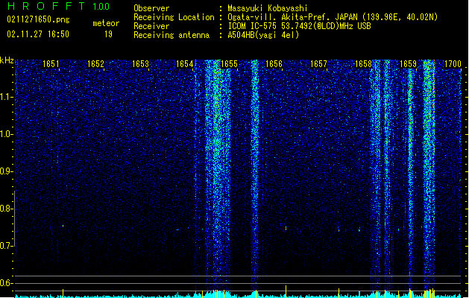Select the observer name Masayuki Kobayashi

pyautogui.click(x=267, y=8)
